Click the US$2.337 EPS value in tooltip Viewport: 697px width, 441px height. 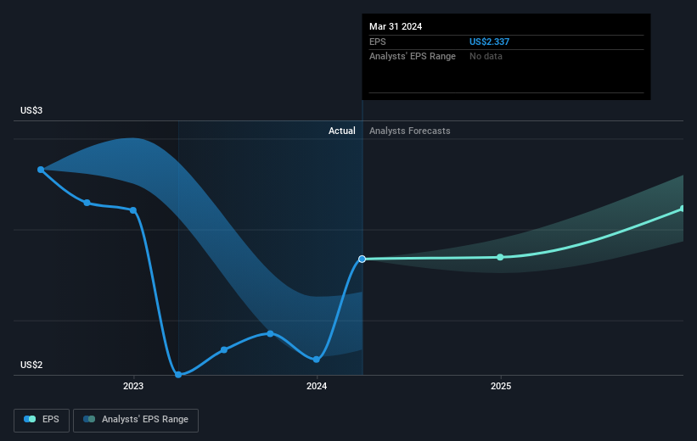point(489,42)
